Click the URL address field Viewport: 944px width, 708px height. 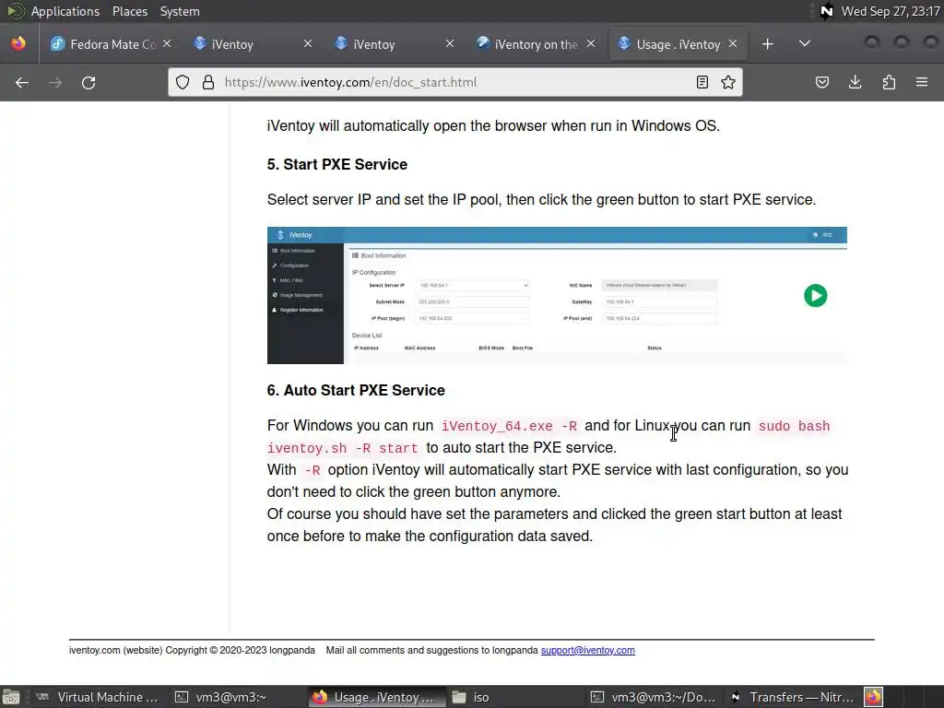454,82
